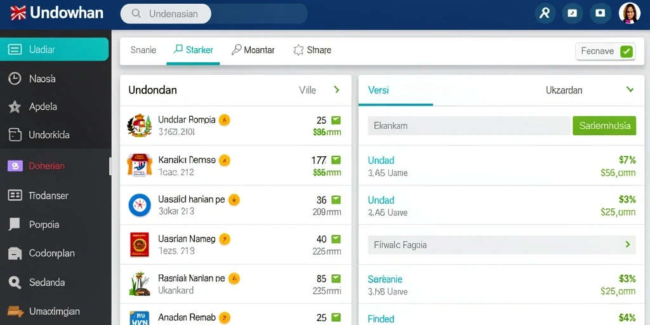Expand the Fiiwalc Fagoia row
The image size is (650, 325).
(501, 244)
